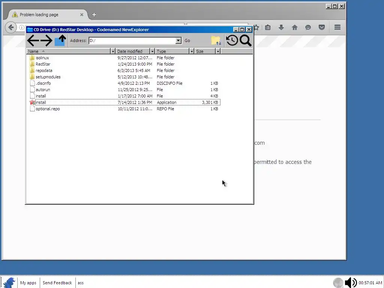
Task: Minimize the NewExplorer window
Action: tap(236, 30)
